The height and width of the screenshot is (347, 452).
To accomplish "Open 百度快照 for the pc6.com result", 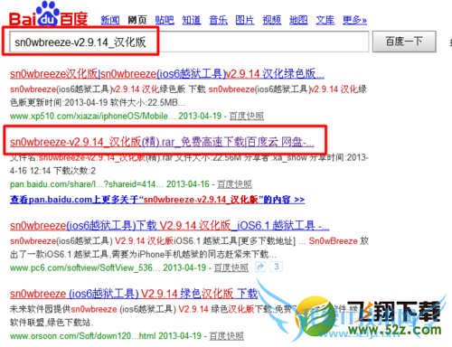I will [231, 267].
